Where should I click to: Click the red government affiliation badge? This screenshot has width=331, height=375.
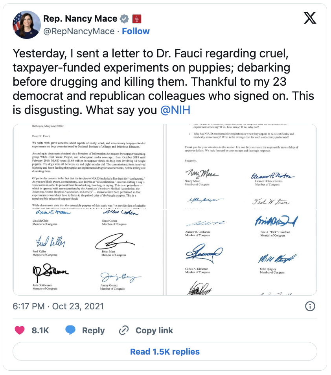(137, 18)
